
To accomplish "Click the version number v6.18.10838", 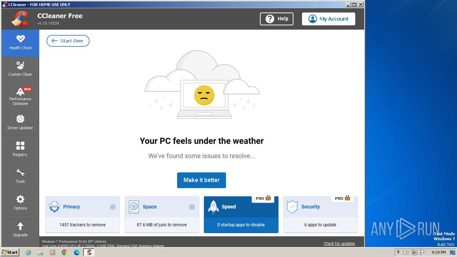I will [x=48, y=23].
